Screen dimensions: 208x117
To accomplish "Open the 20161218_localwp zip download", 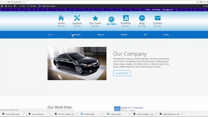I will click(143, 114).
